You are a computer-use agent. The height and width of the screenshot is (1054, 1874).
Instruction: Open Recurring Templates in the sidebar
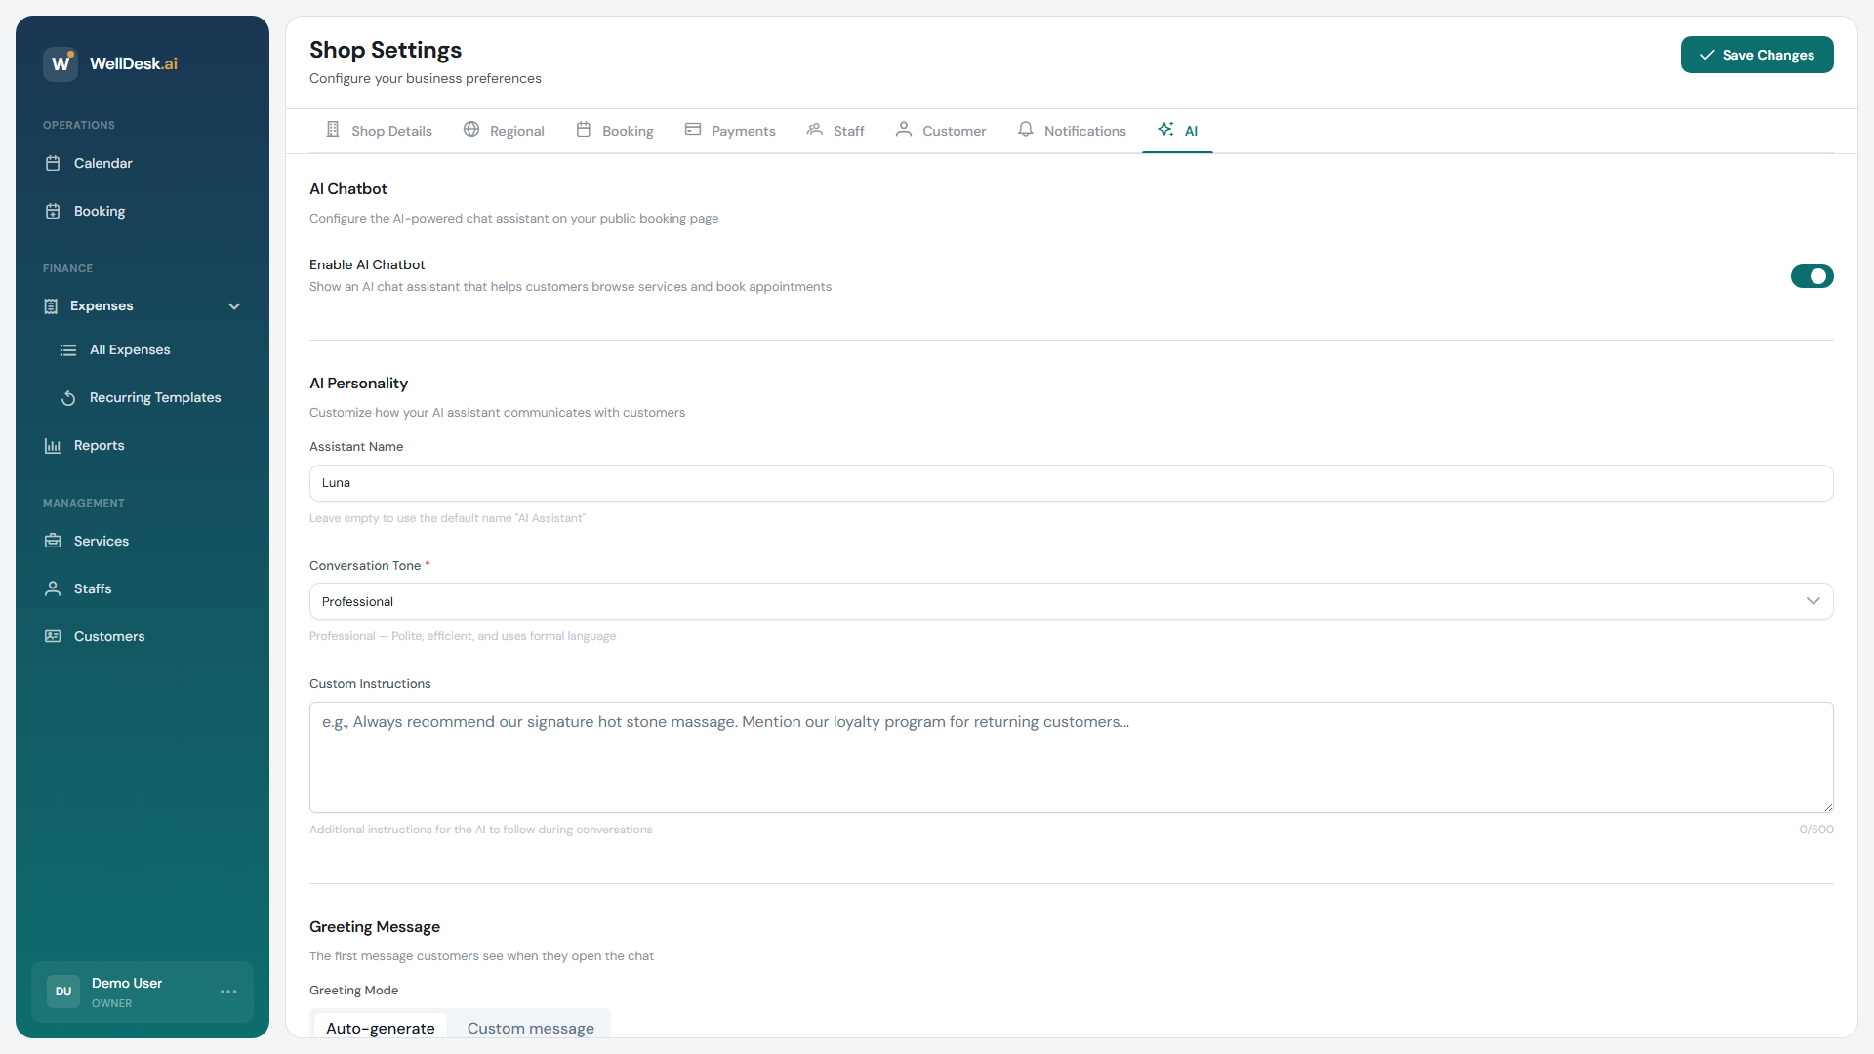click(x=154, y=397)
